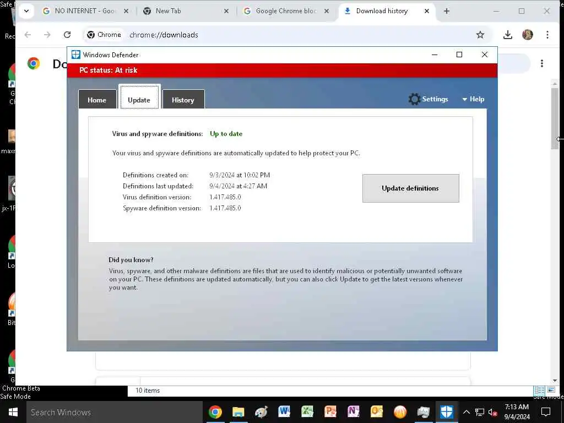Click the green 'Up to date' status text
564x423 pixels.
(226, 134)
